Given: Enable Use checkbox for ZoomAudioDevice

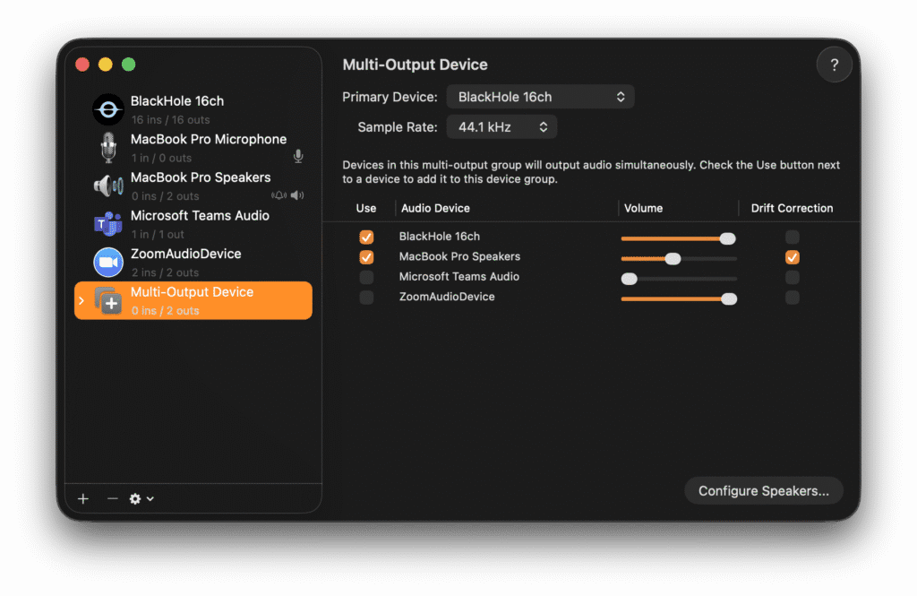Looking at the screenshot, I should pyautogui.click(x=366, y=298).
